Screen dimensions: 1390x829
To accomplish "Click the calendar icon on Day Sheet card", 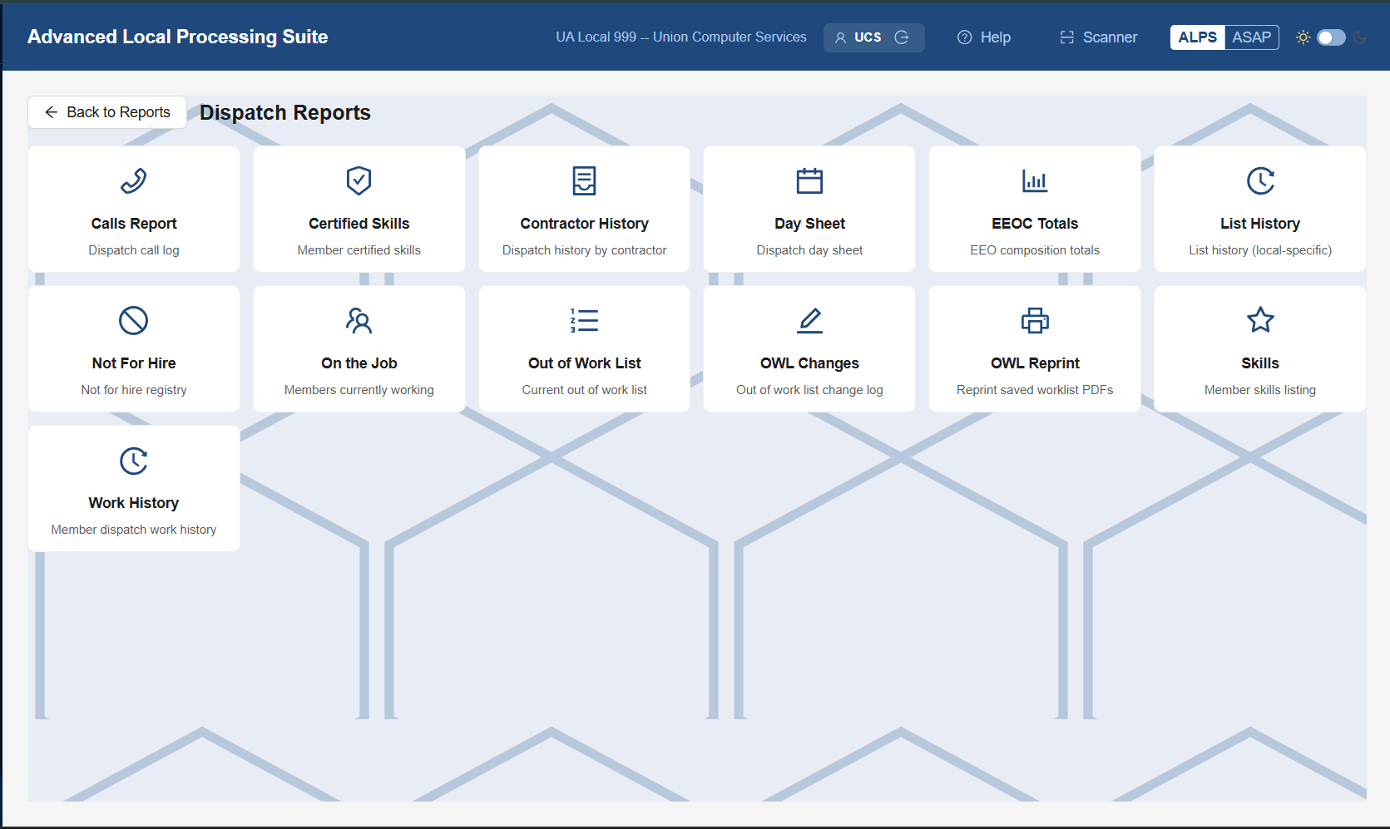I will [x=809, y=180].
